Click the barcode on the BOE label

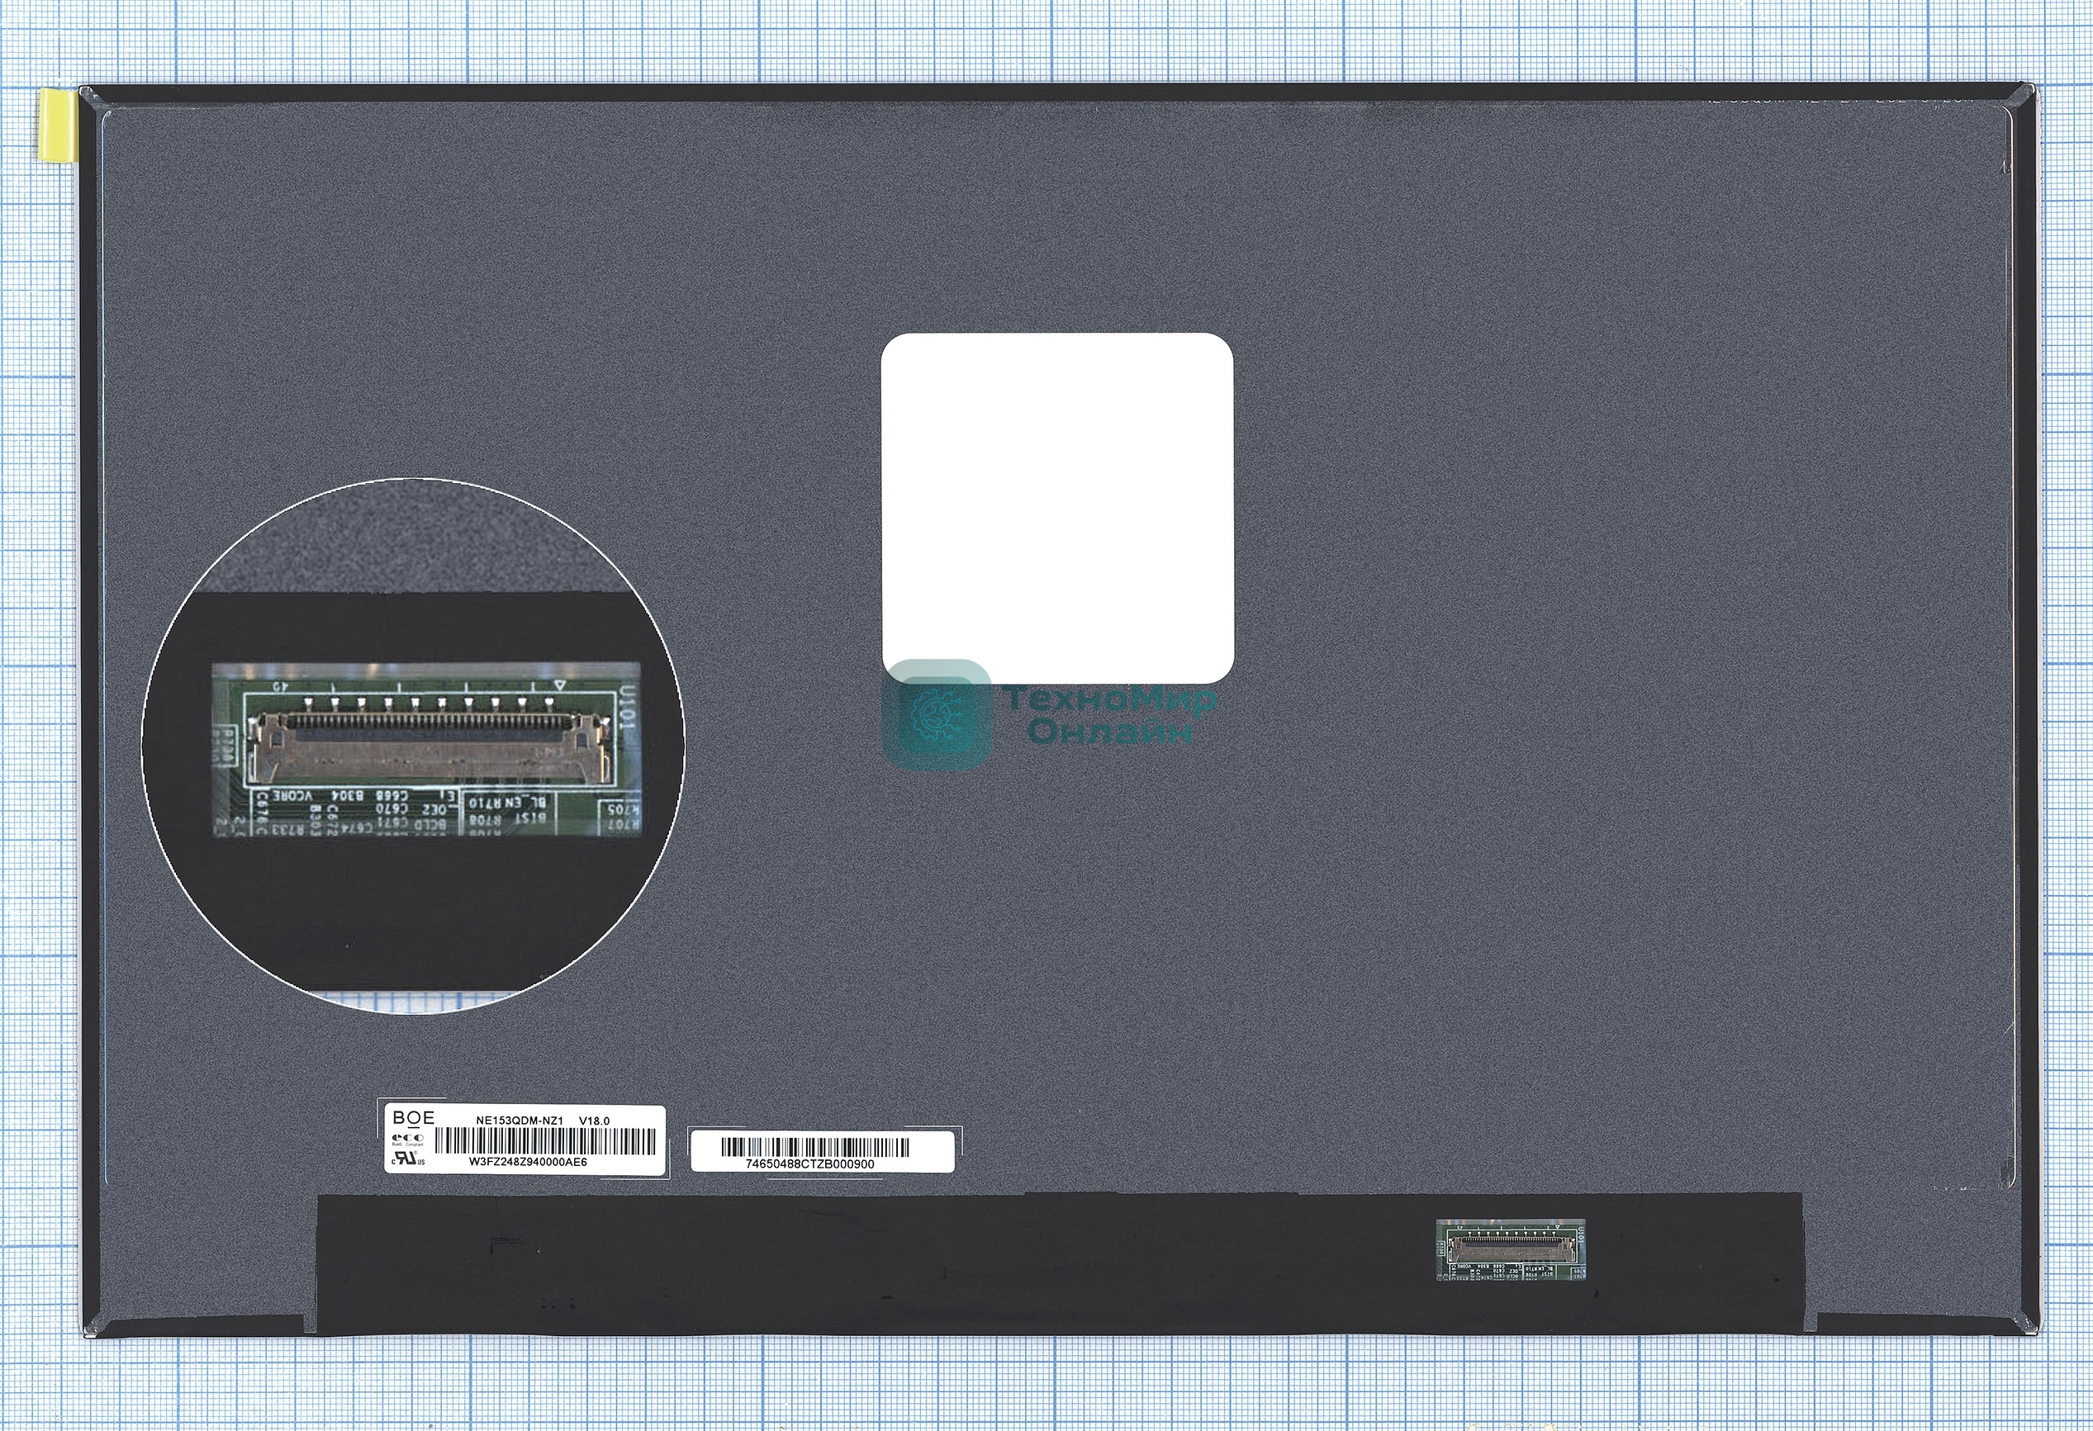tap(545, 1141)
